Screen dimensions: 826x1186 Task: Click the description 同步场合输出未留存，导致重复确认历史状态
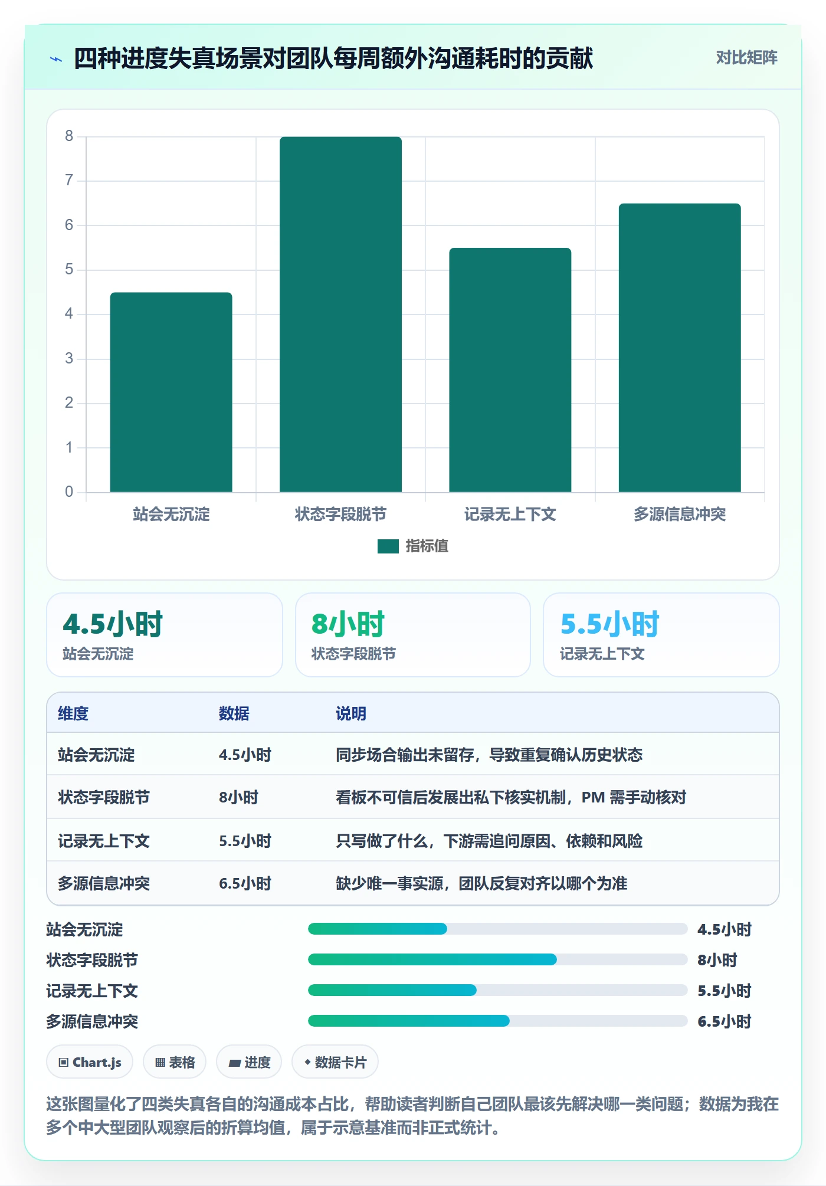tap(489, 755)
